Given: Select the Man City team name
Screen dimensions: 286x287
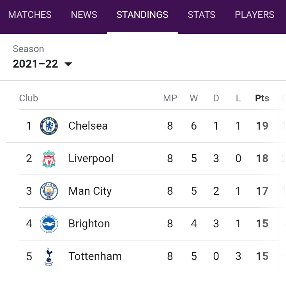Looking at the screenshot, I should point(90,191).
